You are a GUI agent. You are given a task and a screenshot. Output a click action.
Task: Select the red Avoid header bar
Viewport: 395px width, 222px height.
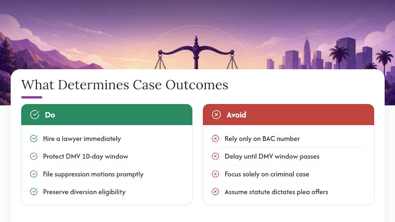288,115
